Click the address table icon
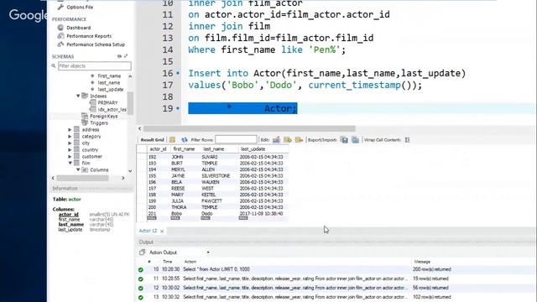The height and width of the screenshot is (302, 537). click(x=76, y=129)
